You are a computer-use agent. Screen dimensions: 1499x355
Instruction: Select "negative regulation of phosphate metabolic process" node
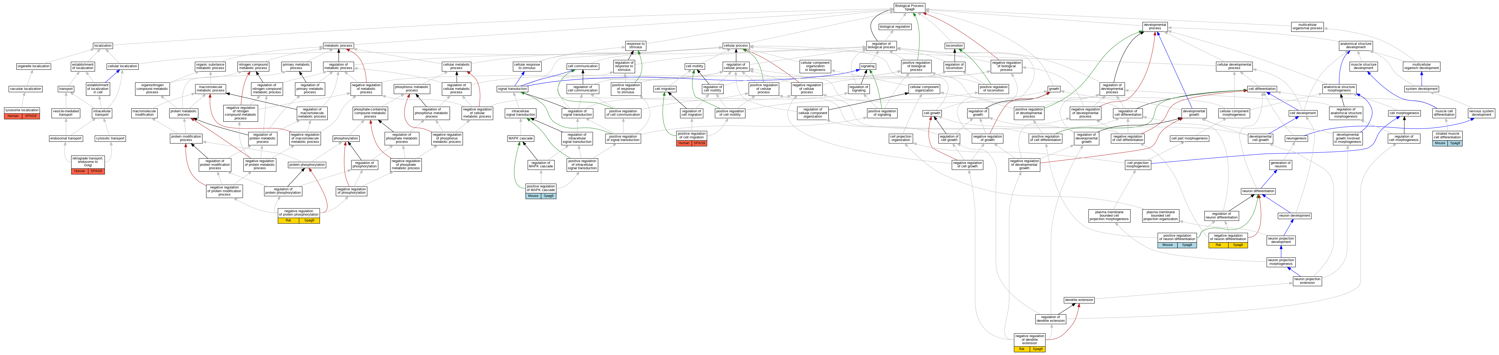coord(406,165)
